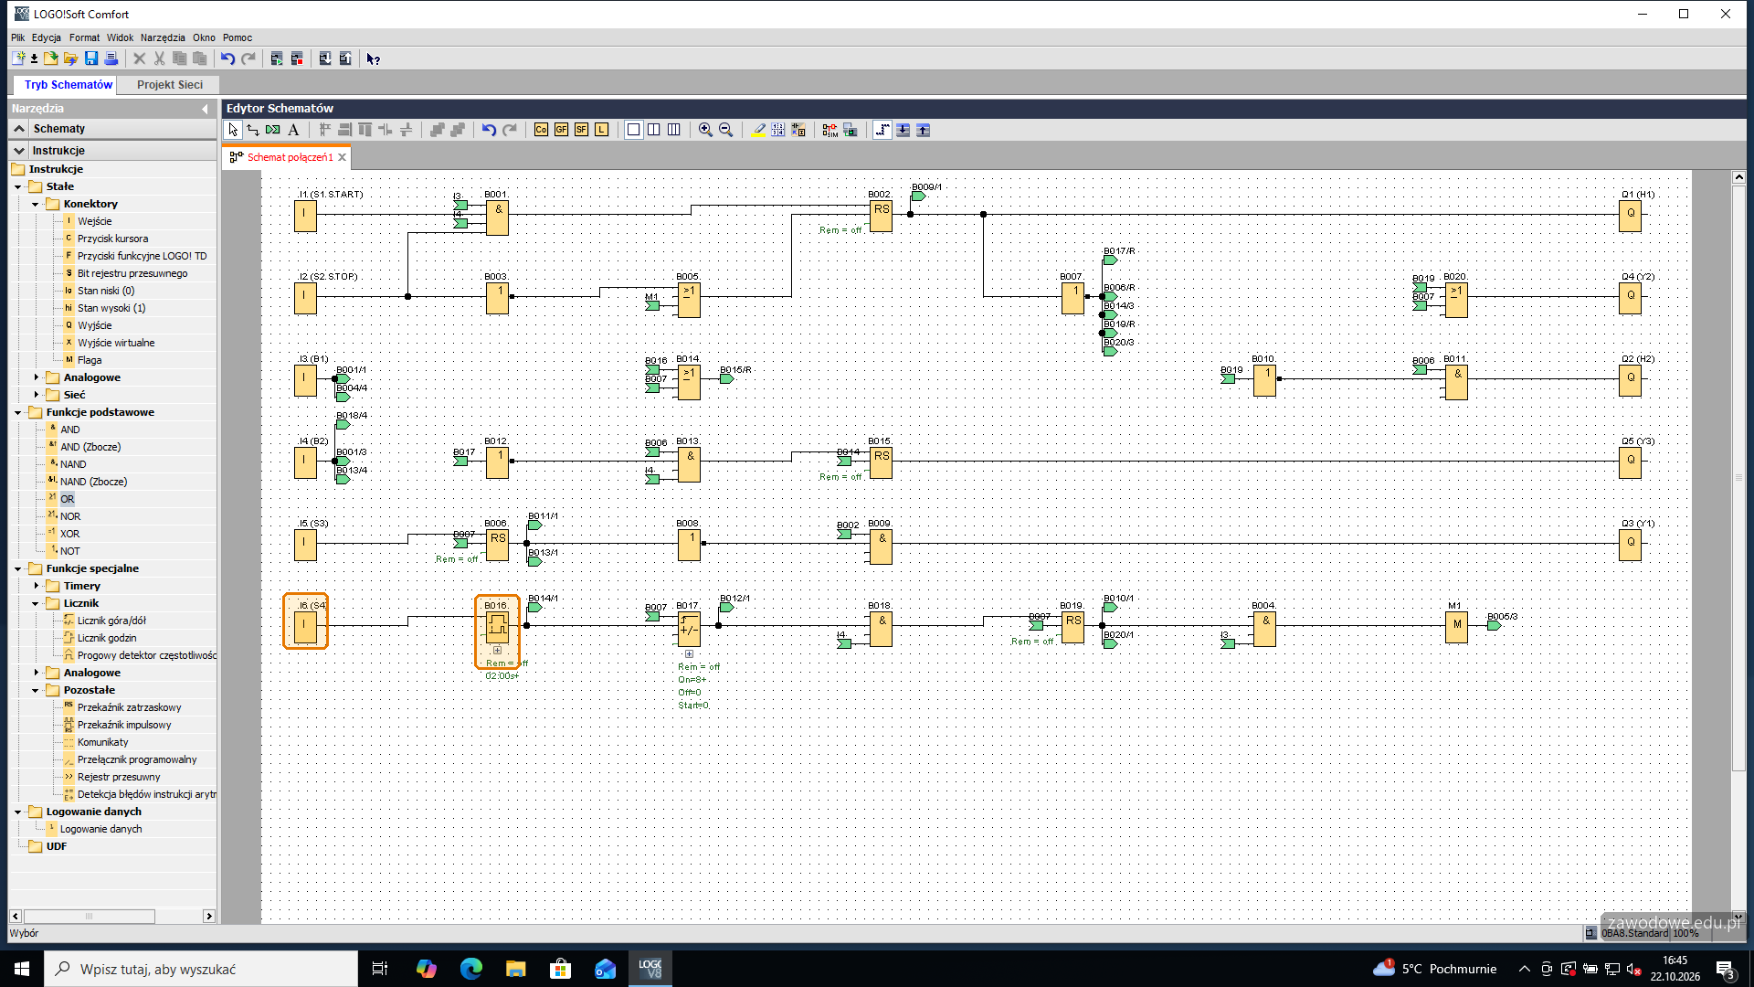Click the Print icon in the top toolbar
The width and height of the screenshot is (1754, 987).
click(111, 58)
